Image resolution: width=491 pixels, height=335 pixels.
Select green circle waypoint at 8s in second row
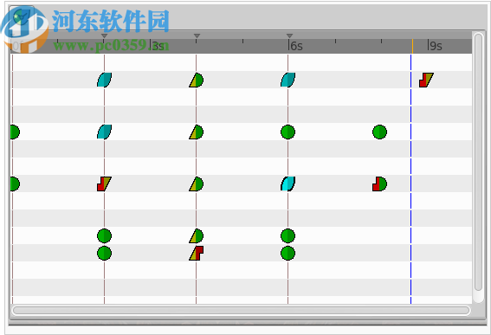point(379,132)
